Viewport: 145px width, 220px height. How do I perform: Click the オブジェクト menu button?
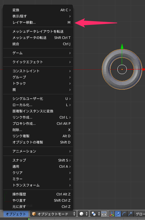15,214
